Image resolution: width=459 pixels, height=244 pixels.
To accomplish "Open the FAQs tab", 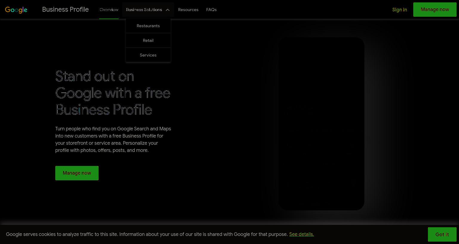I will (x=211, y=10).
